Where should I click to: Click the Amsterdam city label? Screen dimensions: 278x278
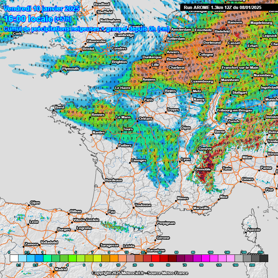[181, 30]
